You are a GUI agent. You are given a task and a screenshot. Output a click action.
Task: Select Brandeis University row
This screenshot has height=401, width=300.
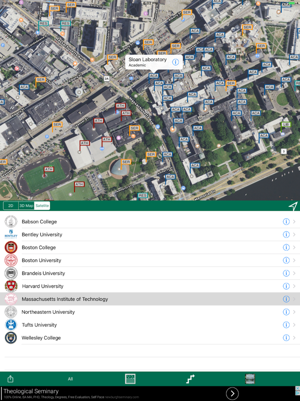tap(150, 273)
